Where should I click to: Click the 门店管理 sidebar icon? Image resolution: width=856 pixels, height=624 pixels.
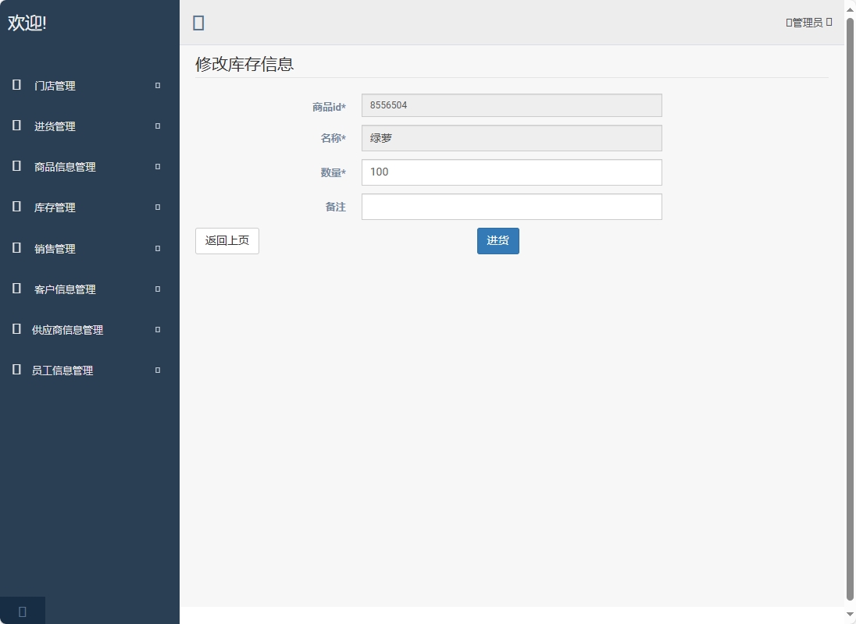16,85
